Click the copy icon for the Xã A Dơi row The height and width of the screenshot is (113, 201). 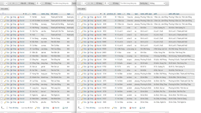click(x=89, y=28)
